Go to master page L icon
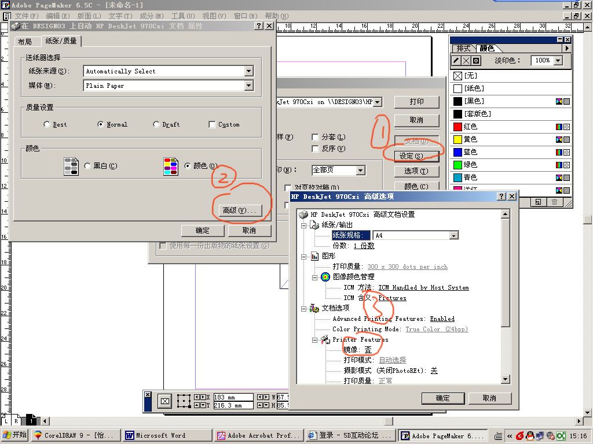This screenshot has width=593, height=444. click(6, 420)
